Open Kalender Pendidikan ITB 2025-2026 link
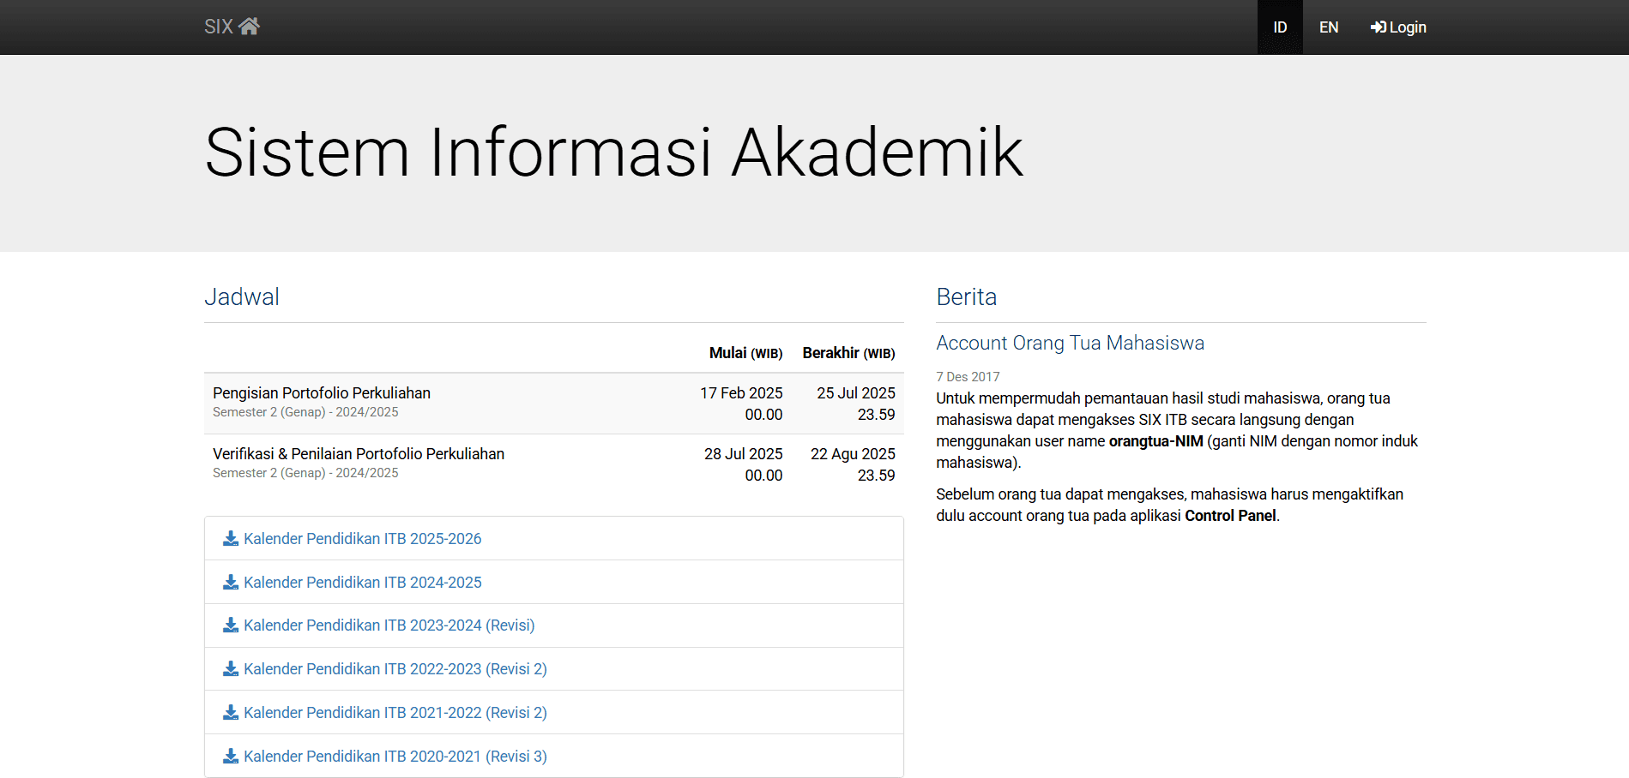Viewport: 1629px width, 778px height. pos(362,539)
